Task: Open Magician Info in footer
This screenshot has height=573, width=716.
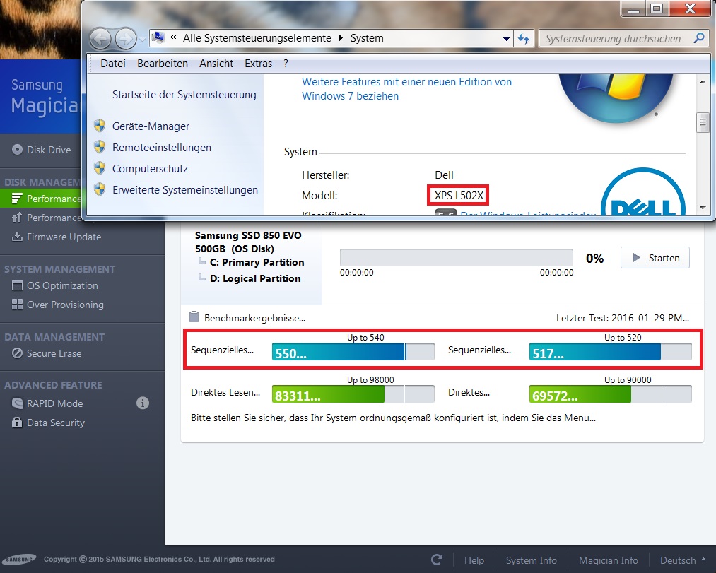Action: tap(609, 560)
